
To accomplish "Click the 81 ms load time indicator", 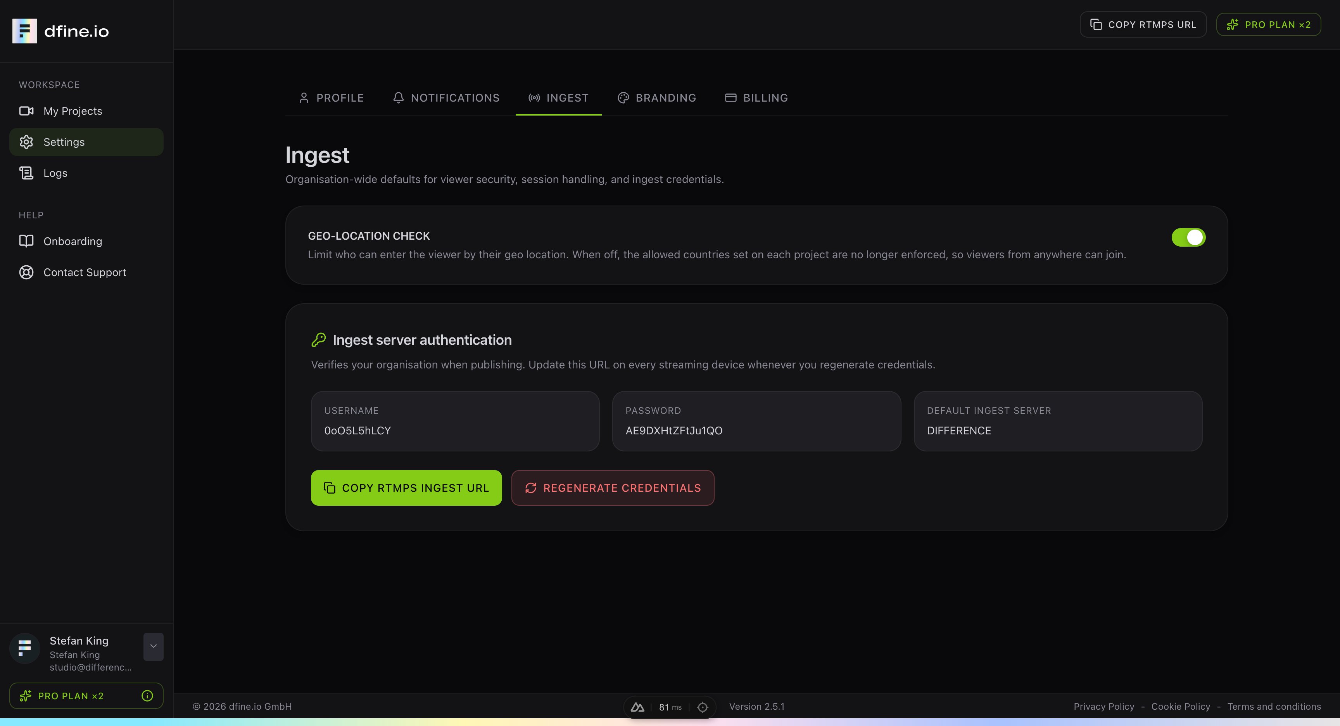I will tap(670, 707).
